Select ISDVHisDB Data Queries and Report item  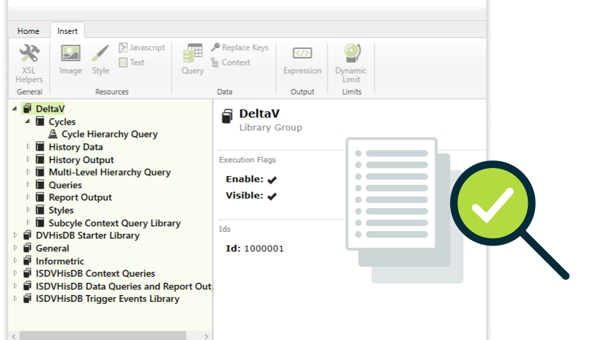coord(124,286)
